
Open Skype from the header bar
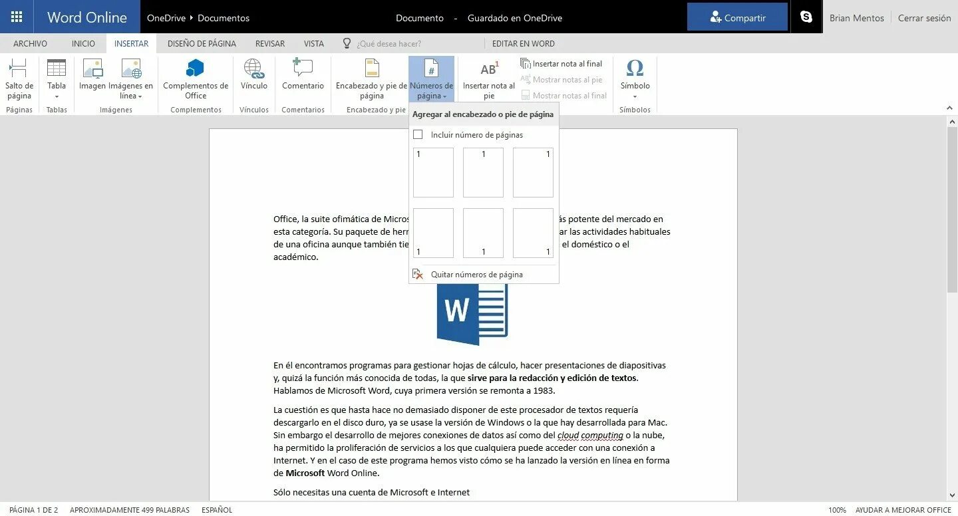point(806,17)
